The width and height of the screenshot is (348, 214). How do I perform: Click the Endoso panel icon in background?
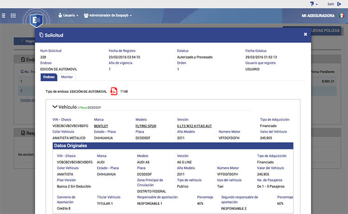click(23, 59)
